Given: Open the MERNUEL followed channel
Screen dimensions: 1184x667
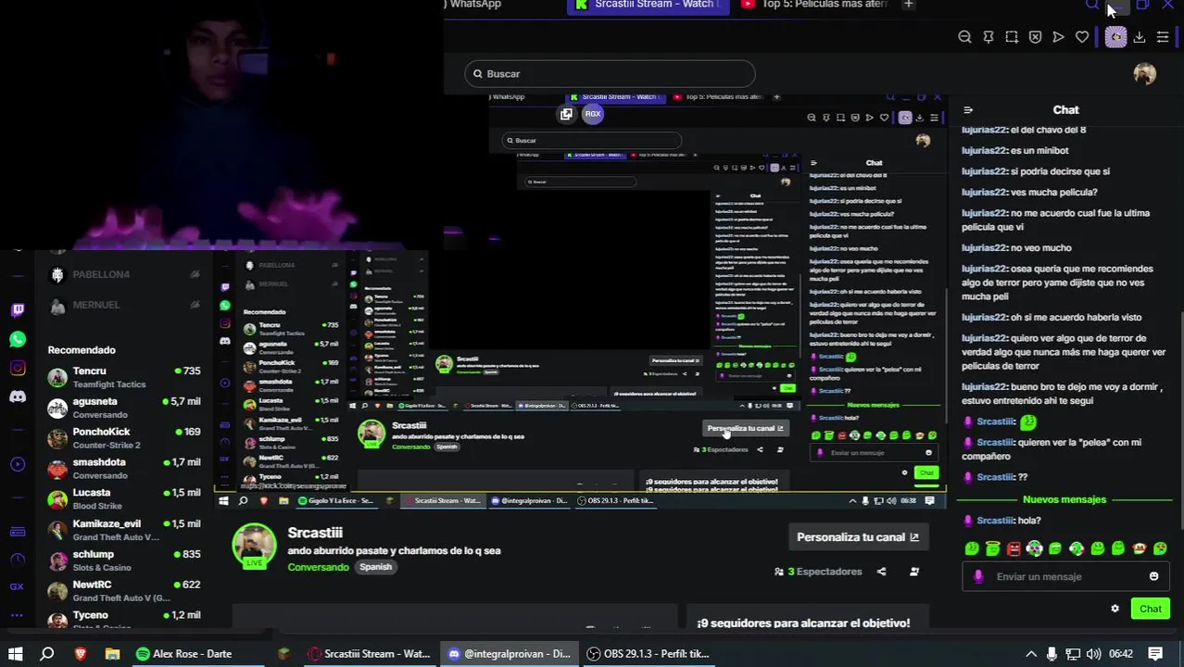Looking at the screenshot, I should (x=124, y=305).
